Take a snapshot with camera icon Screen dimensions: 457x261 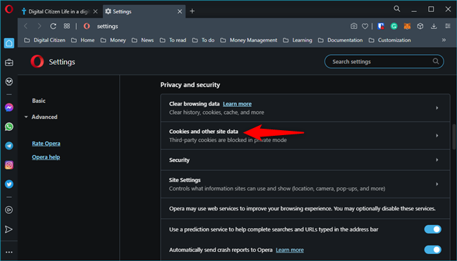353,26
